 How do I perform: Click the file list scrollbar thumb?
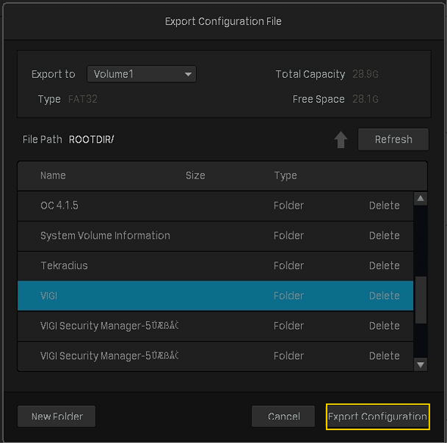point(421,300)
